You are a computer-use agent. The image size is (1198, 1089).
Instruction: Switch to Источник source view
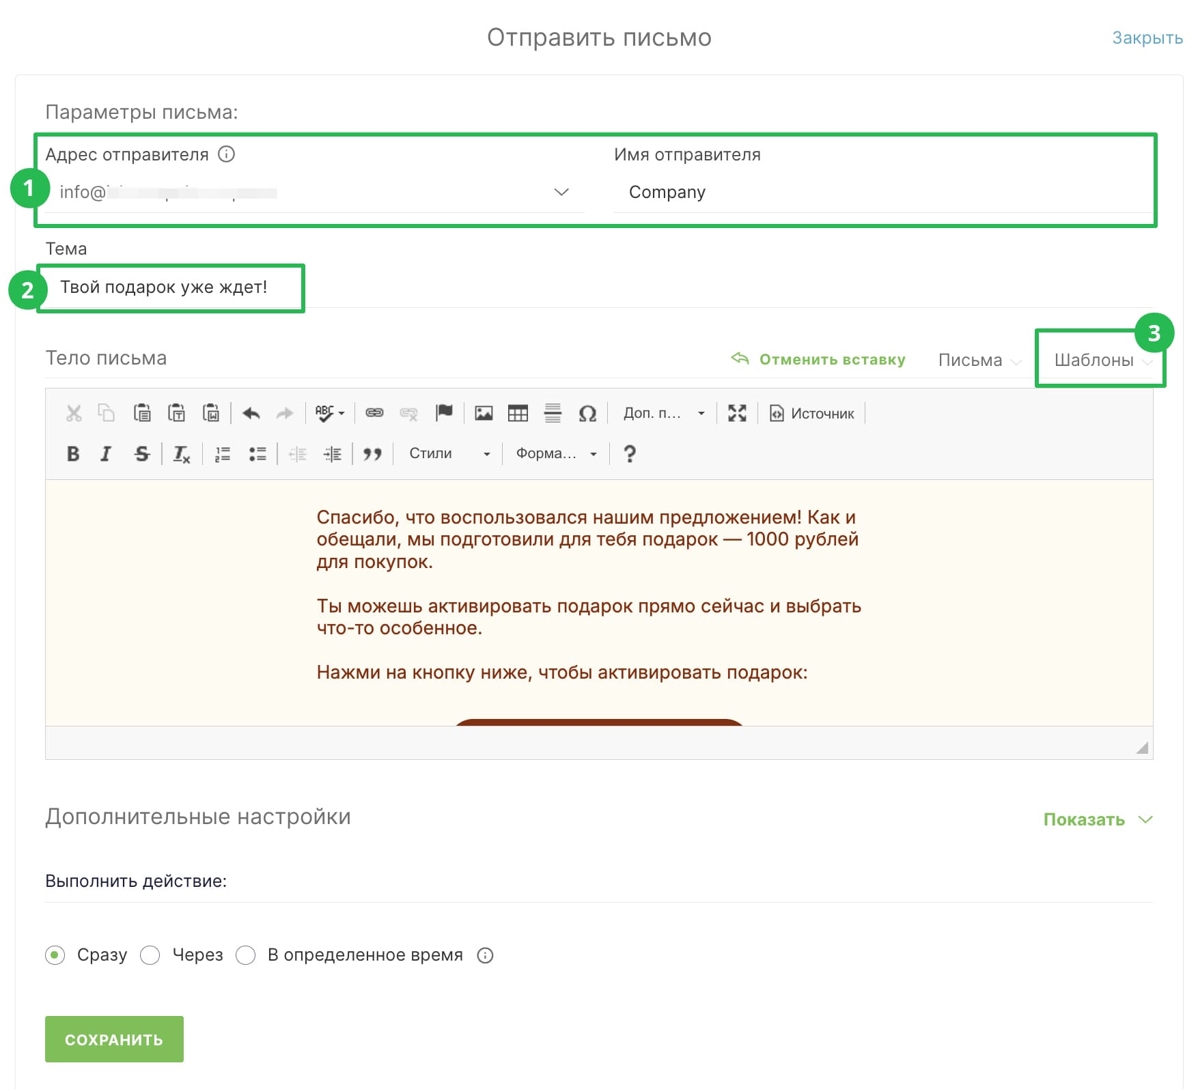(x=811, y=413)
